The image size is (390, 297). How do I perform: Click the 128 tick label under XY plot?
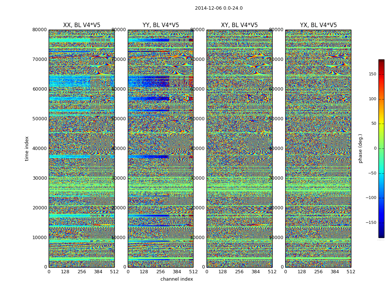(x=222, y=272)
